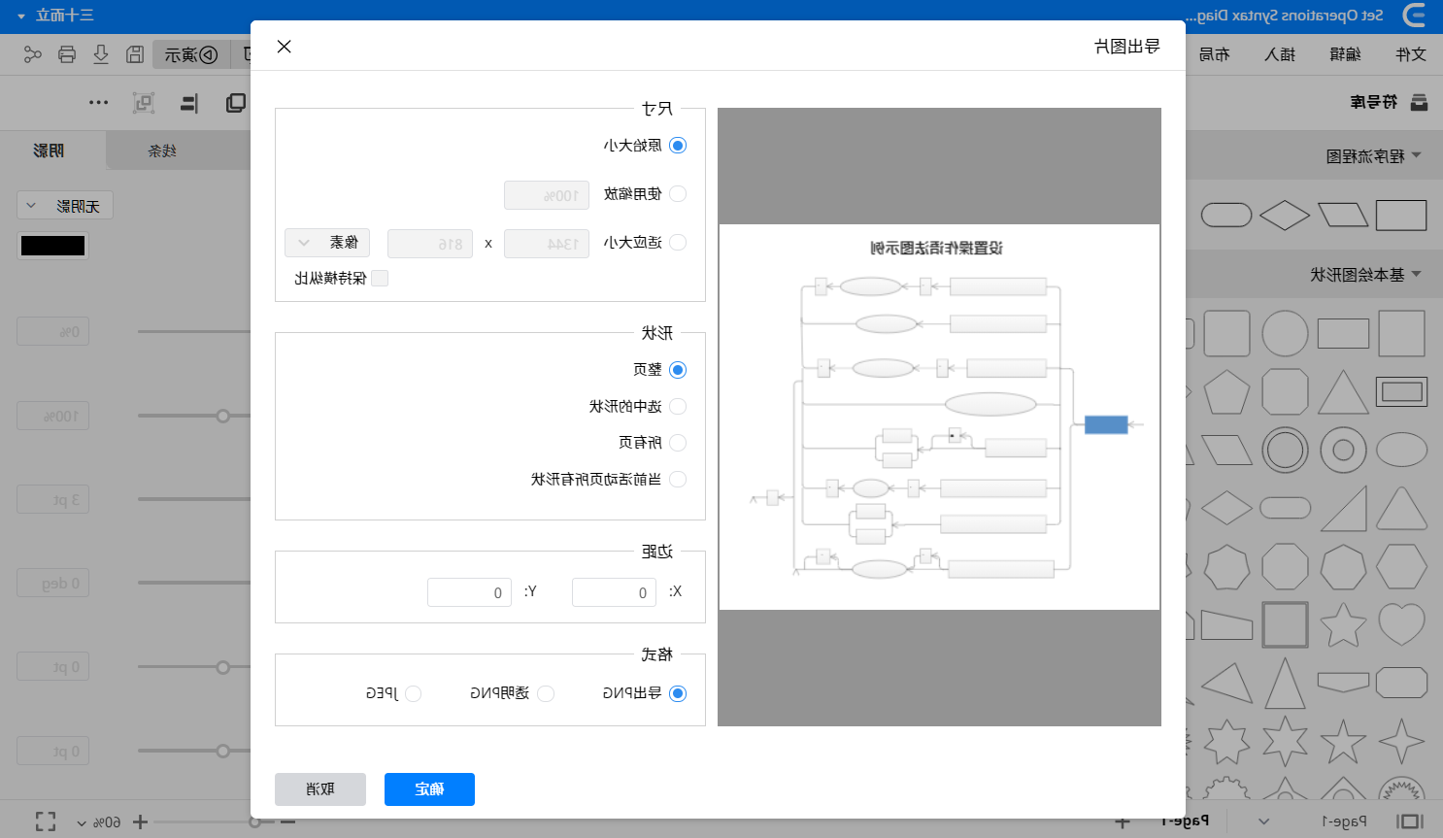Click the download export icon in toolbar

click(101, 54)
